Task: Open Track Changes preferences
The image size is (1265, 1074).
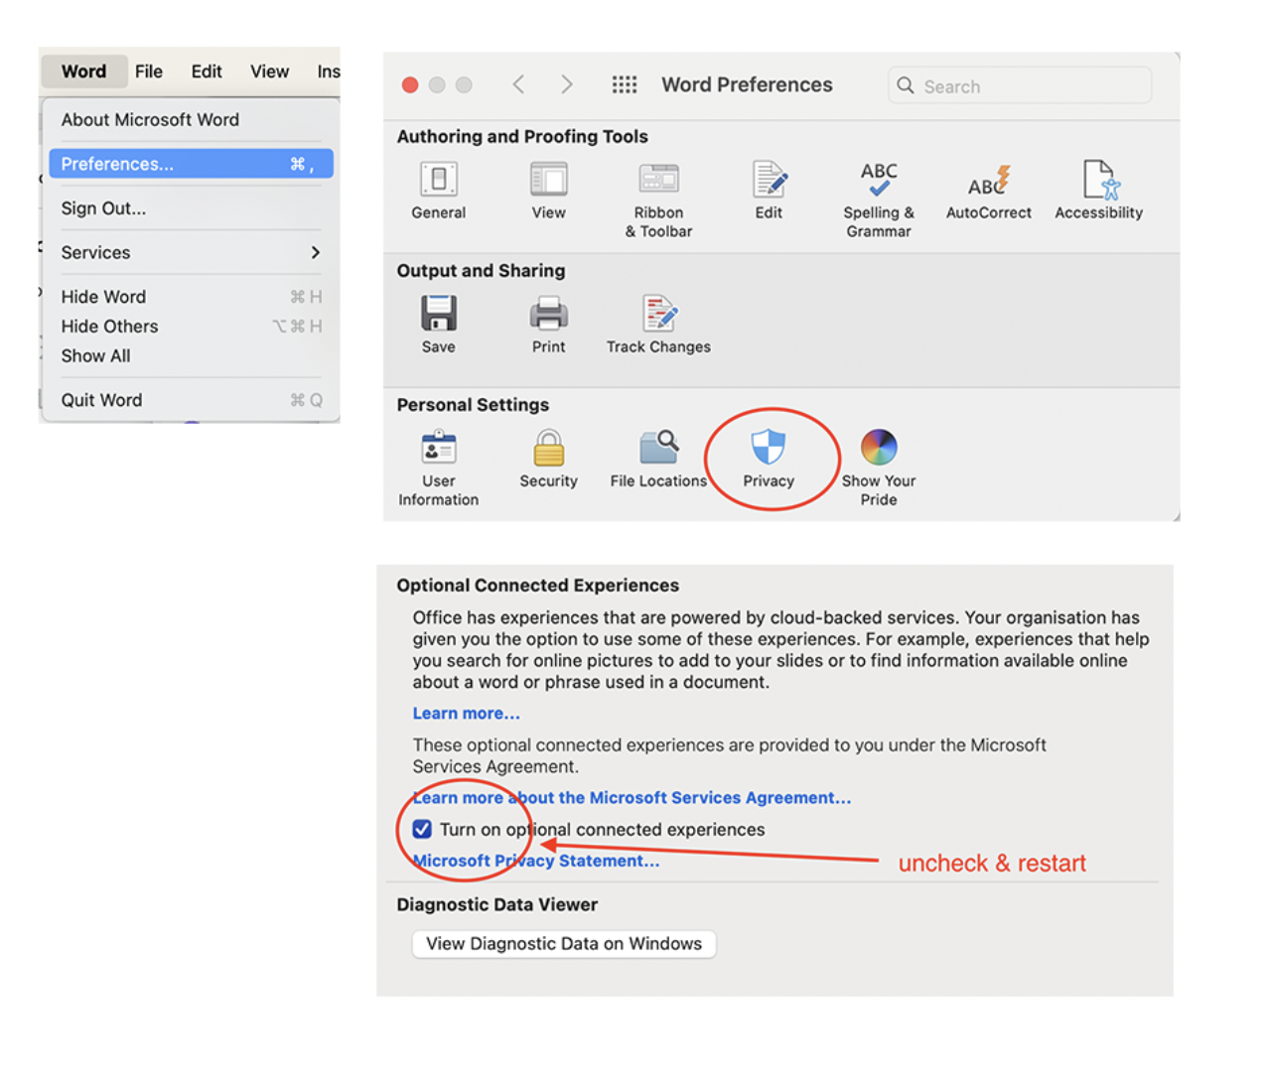Action: pos(658,315)
